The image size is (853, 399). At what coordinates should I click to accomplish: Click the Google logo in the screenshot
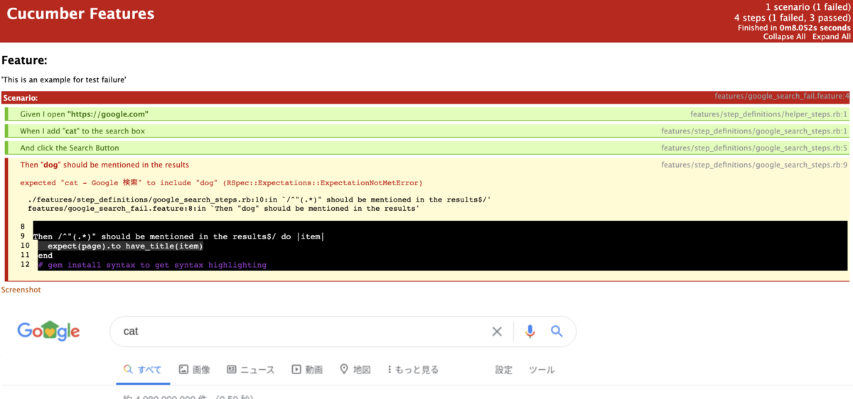(48, 331)
